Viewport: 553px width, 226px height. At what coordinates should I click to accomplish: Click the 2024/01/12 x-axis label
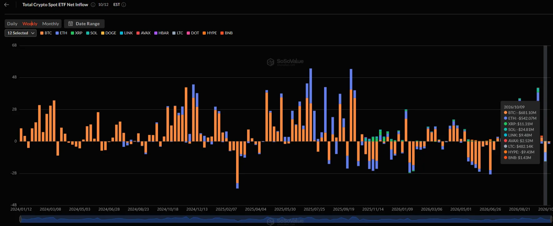21,209
